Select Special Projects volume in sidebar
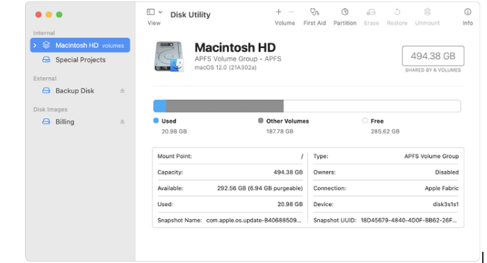Viewport: 487px width, 263px height. 80,60
